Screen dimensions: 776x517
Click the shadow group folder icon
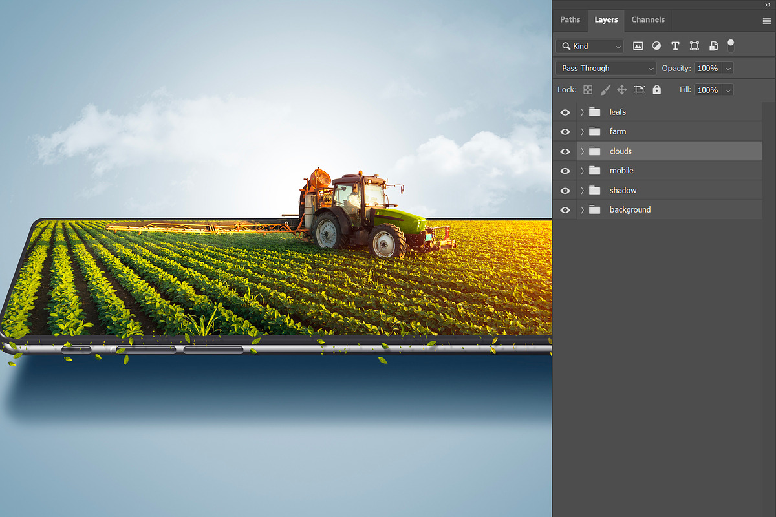[595, 190]
